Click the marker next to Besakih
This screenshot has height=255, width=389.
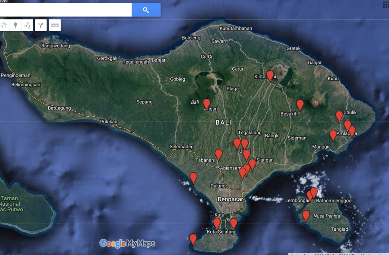(x=300, y=105)
